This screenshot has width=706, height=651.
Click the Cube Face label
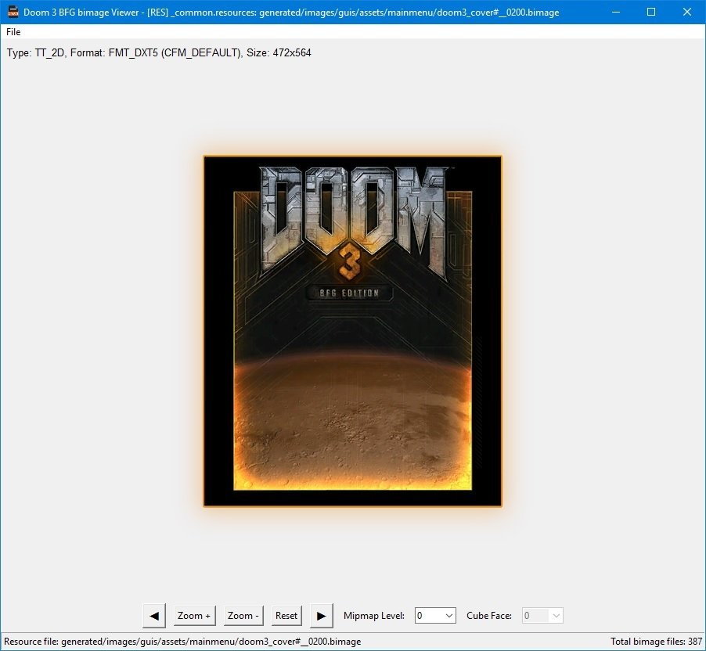tap(489, 616)
